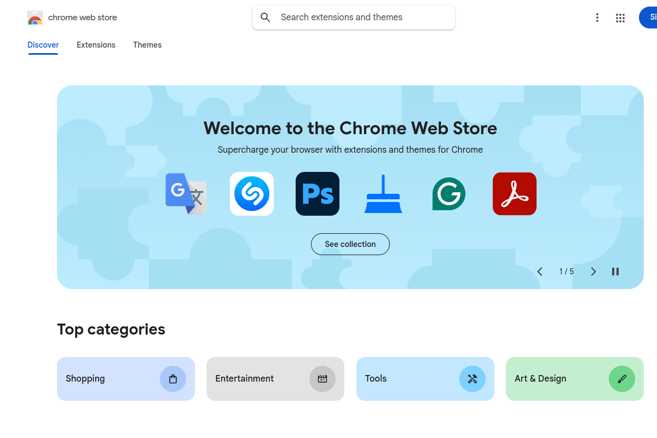The image size is (657, 438).
Task: Pause the banner carousel
Action: click(x=615, y=272)
